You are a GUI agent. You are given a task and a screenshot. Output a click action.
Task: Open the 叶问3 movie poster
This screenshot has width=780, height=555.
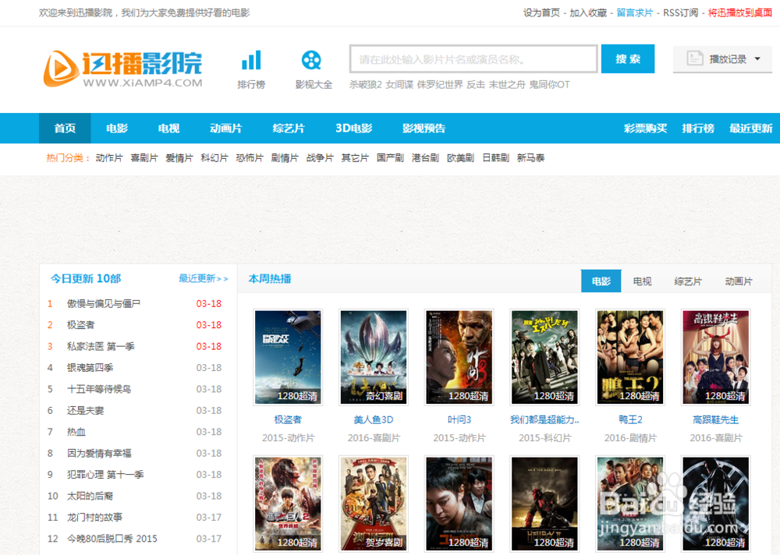pos(459,357)
